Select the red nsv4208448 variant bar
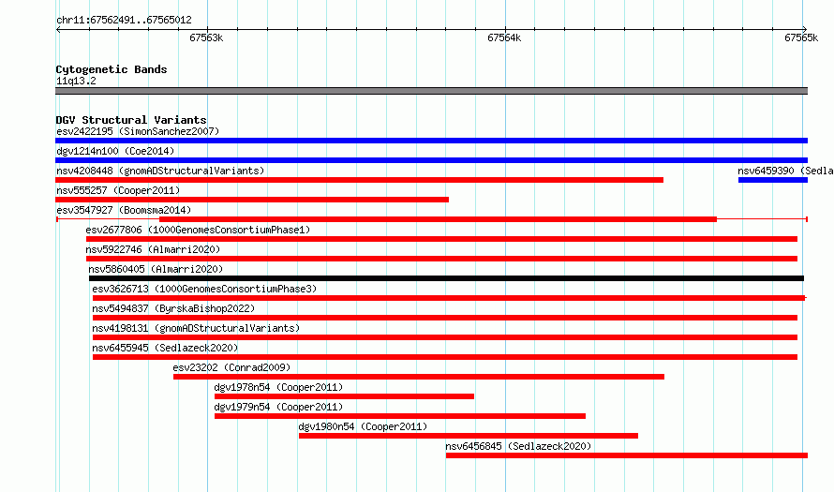 [x=360, y=180]
